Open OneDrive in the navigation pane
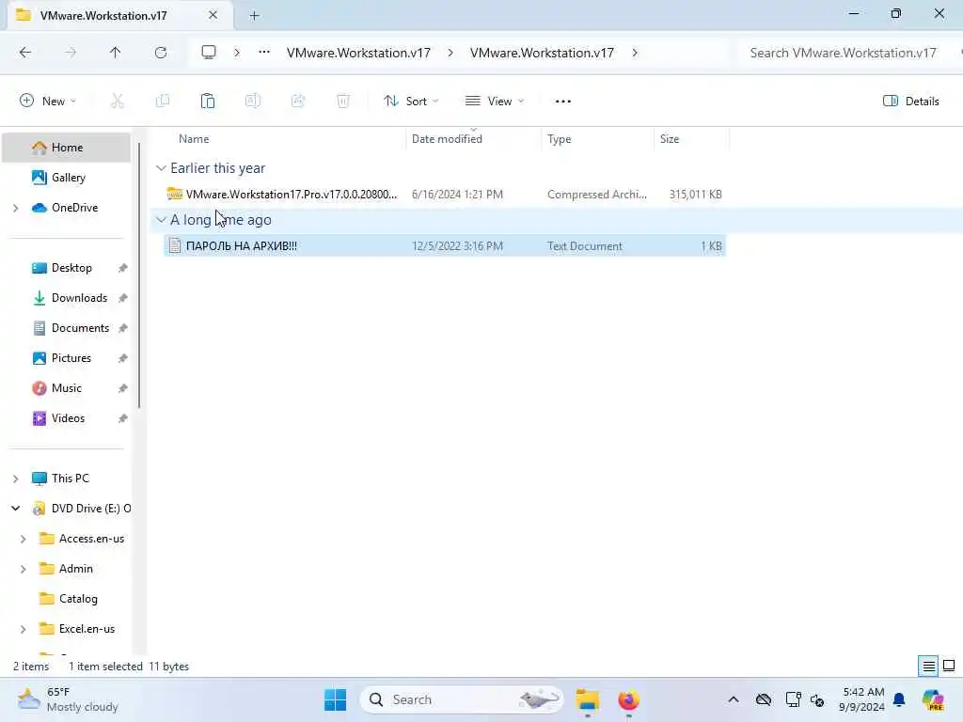Viewport: 963px width, 722px height. click(x=74, y=208)
